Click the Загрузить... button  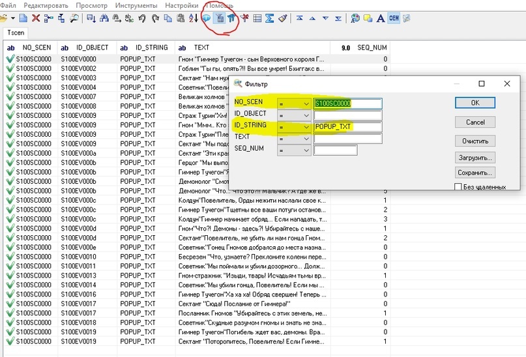coord(475,157)
